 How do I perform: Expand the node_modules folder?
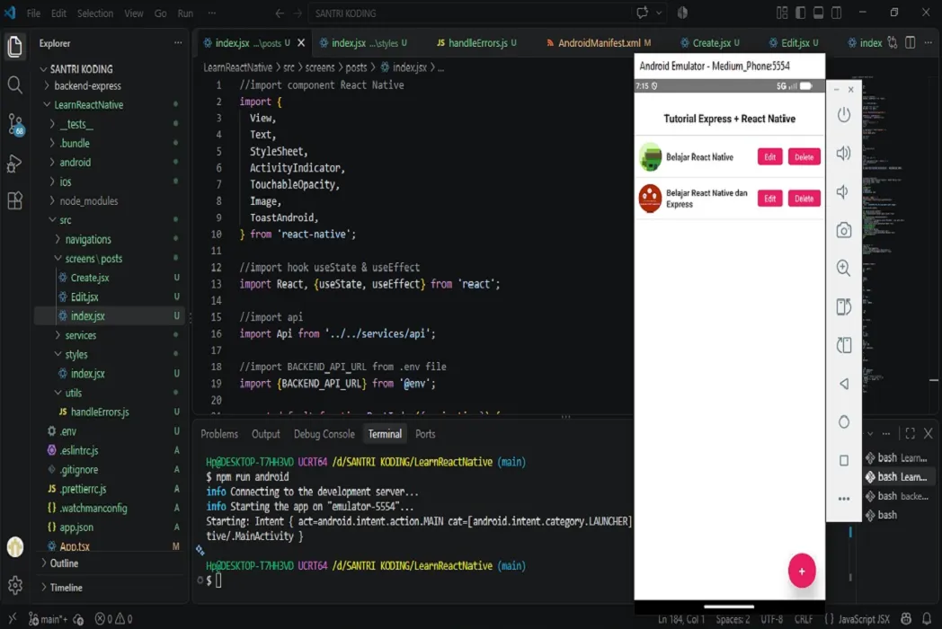[x=88, y=200]
